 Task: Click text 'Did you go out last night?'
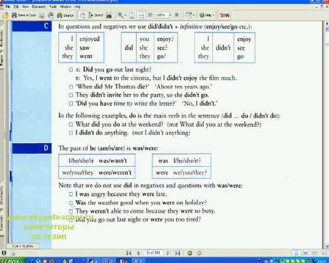pyautogui.click(x=117, y=69)
